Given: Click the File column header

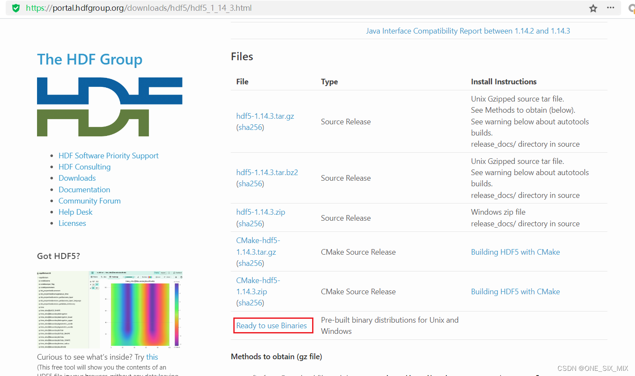Looking at the screenshot, I should pos(242,82).
